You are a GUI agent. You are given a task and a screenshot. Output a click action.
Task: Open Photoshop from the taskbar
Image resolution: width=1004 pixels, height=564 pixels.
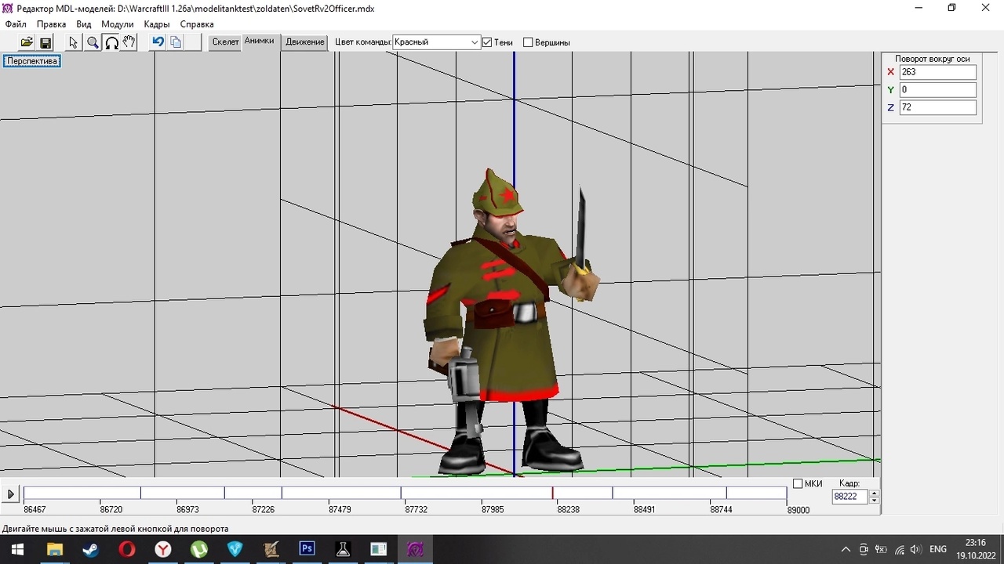(307, 549)
